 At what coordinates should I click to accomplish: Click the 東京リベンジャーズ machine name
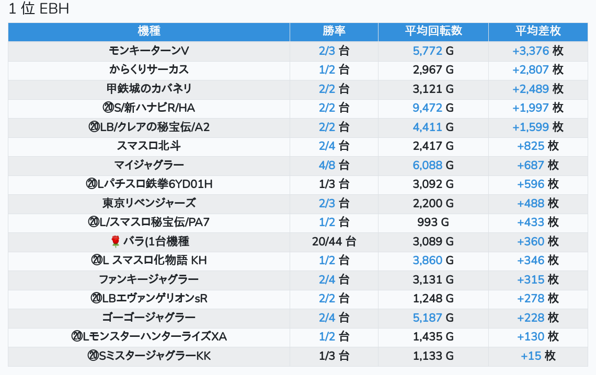(x=149, y=203)
